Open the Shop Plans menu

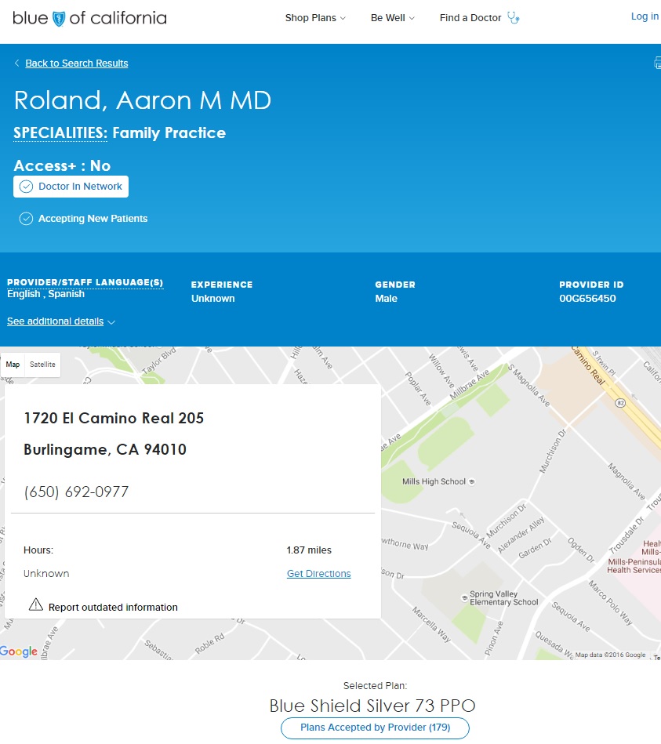click(x=315, y=18)
